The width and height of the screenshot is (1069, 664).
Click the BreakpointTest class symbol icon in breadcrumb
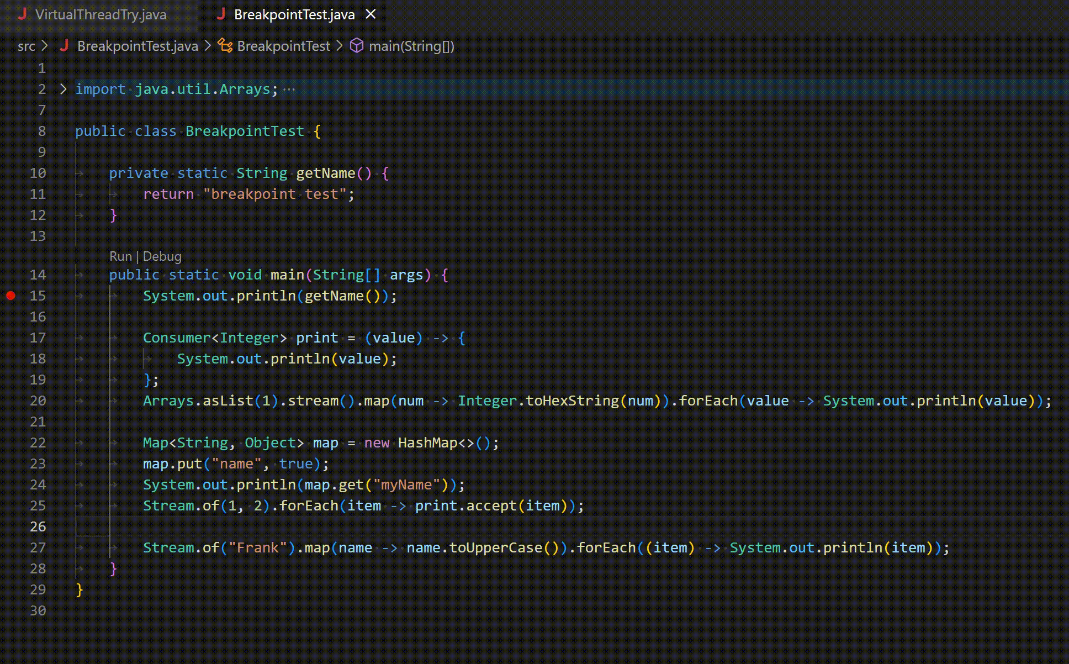coord(225,46)
